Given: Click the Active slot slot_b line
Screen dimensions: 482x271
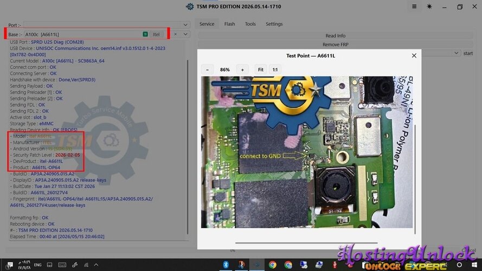Looking at the screenshot, I should pyautogui.click(x=28, y=117).
